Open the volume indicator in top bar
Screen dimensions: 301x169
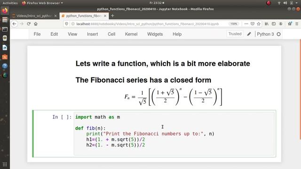[x=285, y=3]
